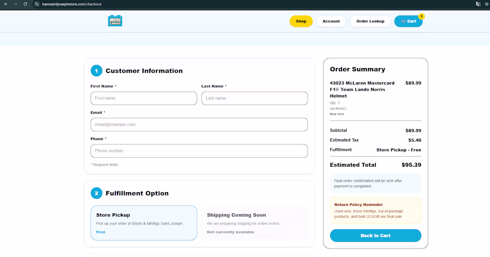Viewport: 490px width, 257px height.
Task: Click the 43023 McLaren Helmet item name
Action: click(x=362, y=89)
